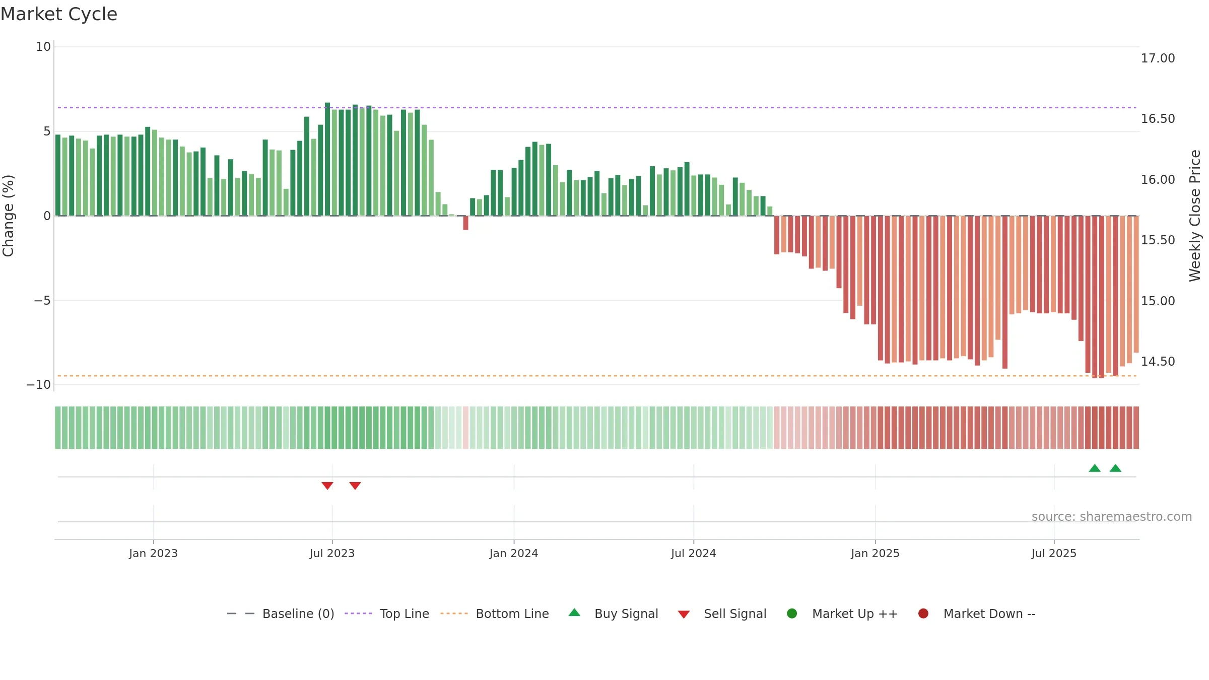Click the Jul 2023 x-axis label
The height and width of the screenshot is (680, 1209).
click(332, 554)
